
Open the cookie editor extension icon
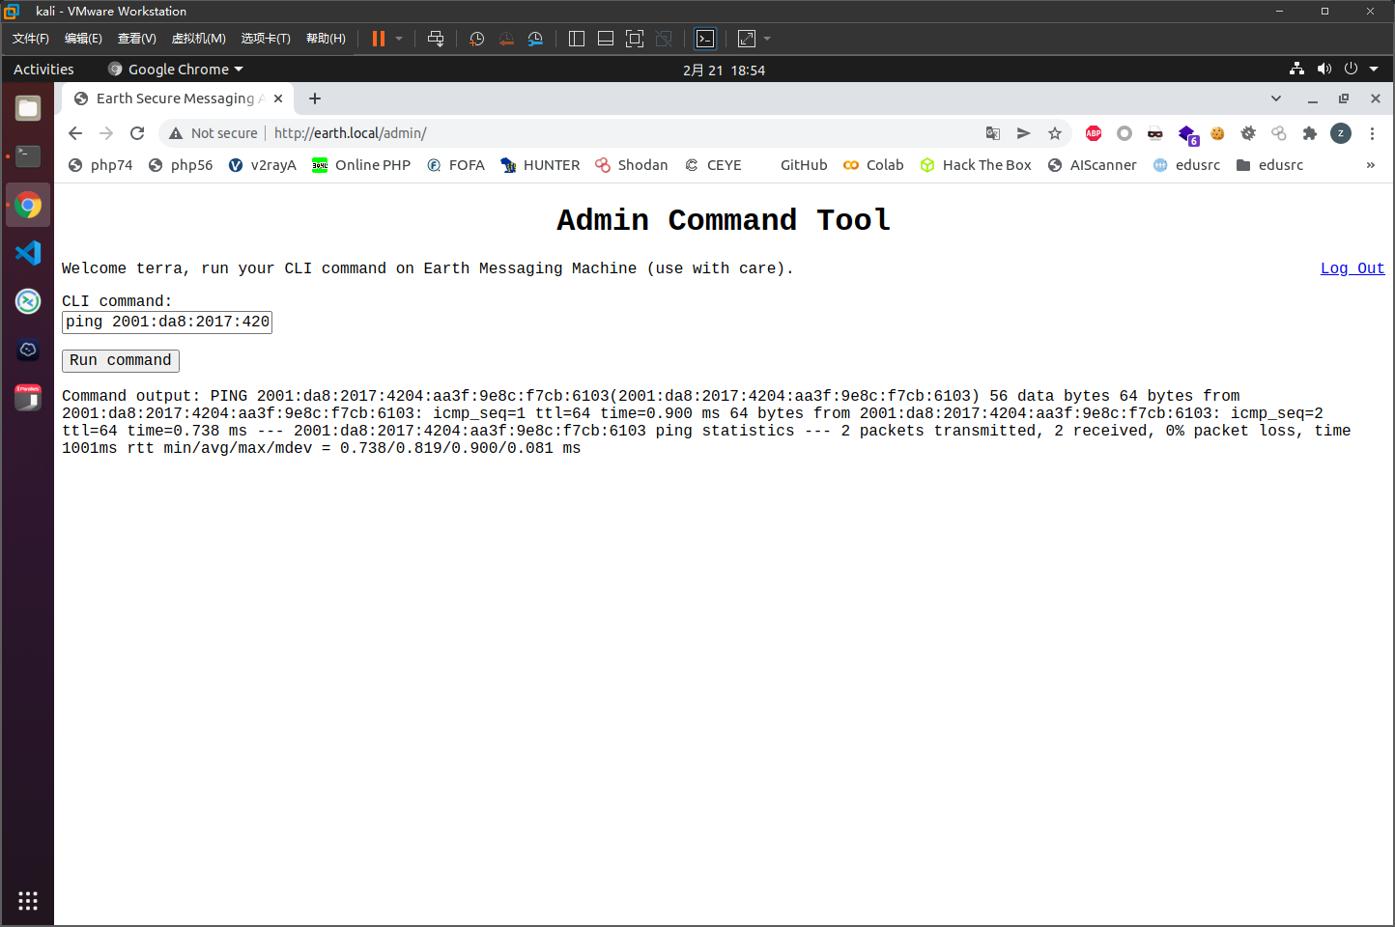click(1217, 133)
